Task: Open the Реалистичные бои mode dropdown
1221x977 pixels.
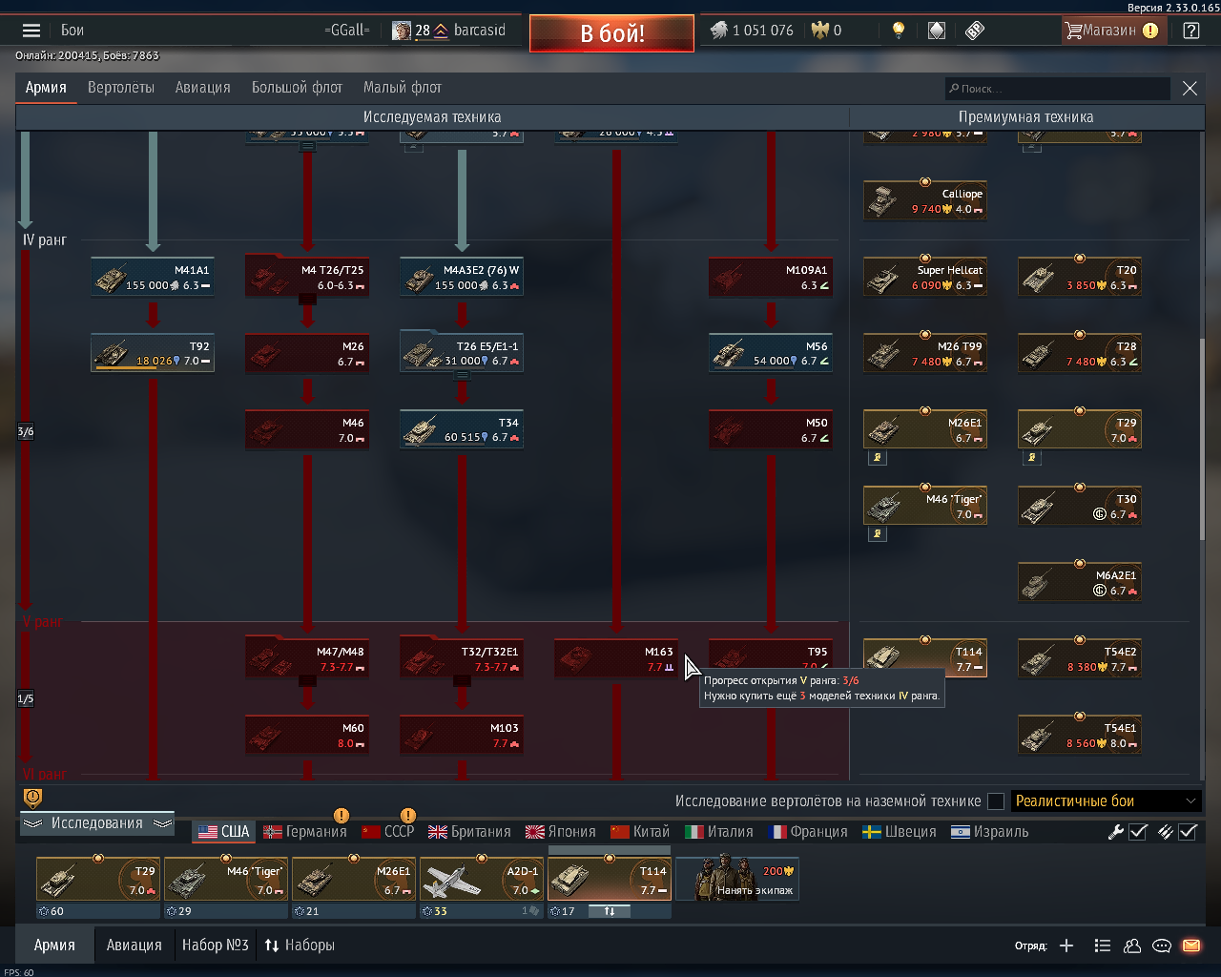Action: [1106, 801]
